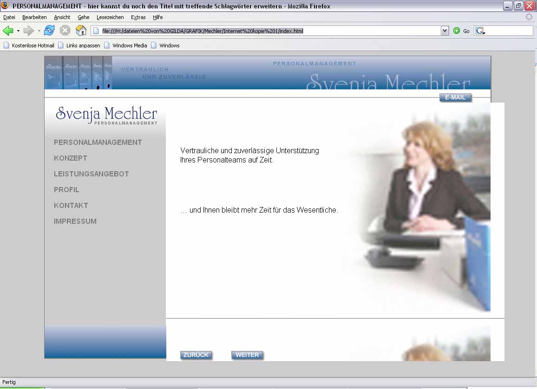537x389 pixels.
Task: Click the Forward arrow button
Action: (28, 31)
